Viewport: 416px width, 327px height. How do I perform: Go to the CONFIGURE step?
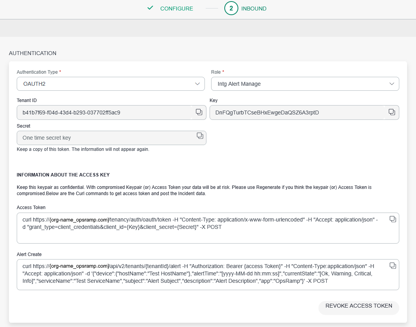(177, 9)
